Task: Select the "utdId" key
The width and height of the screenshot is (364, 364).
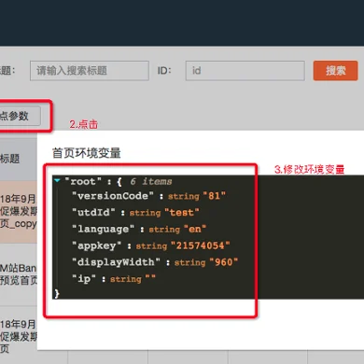Action: 93,213
